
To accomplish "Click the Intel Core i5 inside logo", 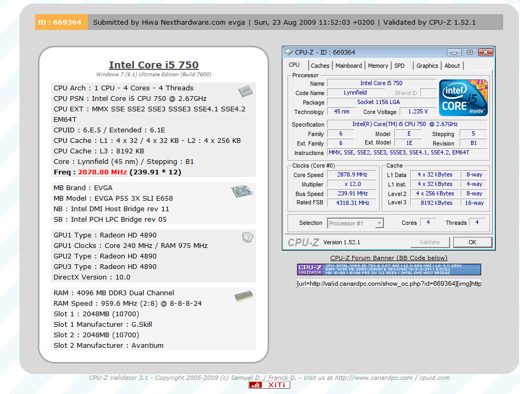I will pos(463,97).
